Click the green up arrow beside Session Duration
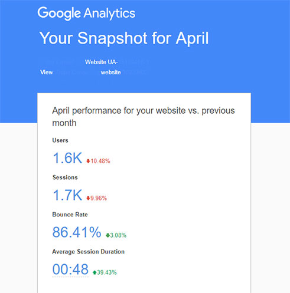Viewport: 290px width, 293px height. click(x=95, y=272)
